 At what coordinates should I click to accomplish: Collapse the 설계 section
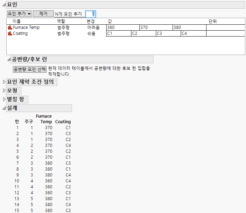pyautogui.click(x=4, y=108)
